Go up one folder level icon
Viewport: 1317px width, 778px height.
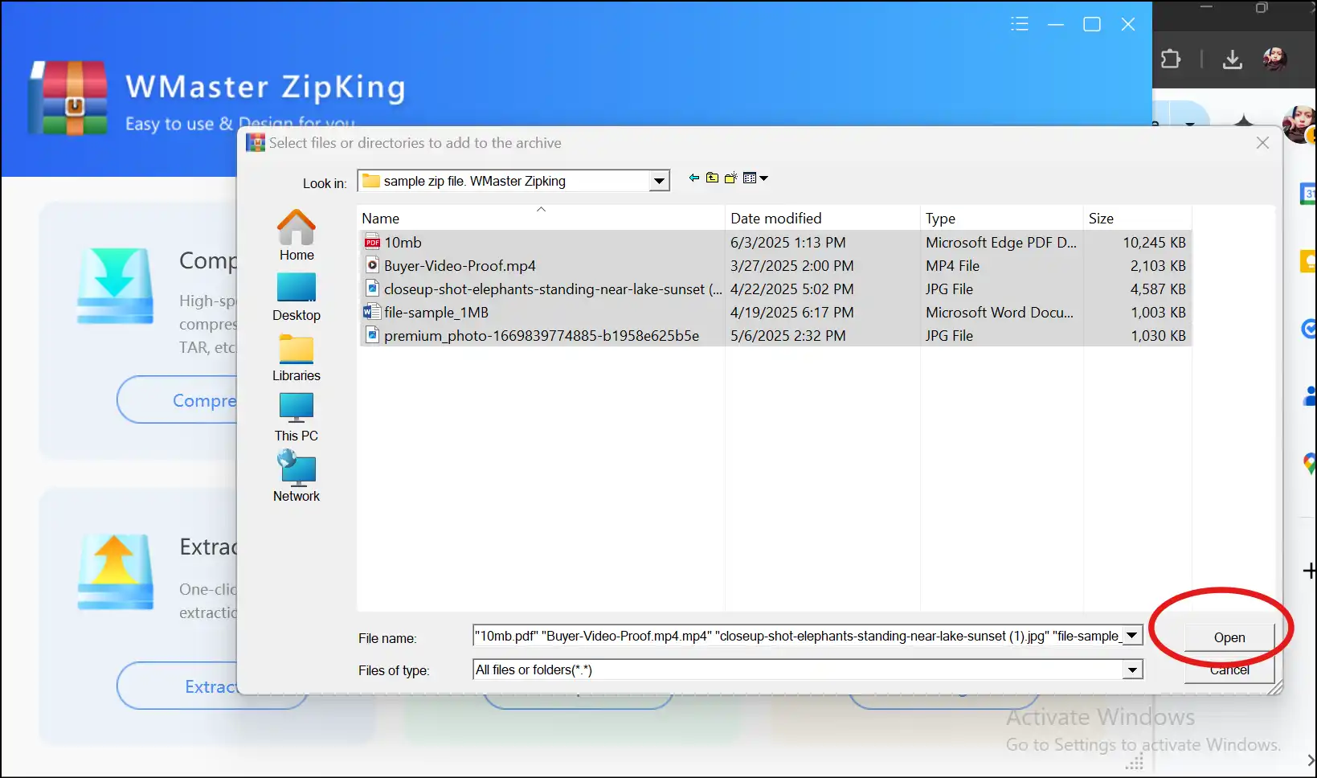point(713,178)
